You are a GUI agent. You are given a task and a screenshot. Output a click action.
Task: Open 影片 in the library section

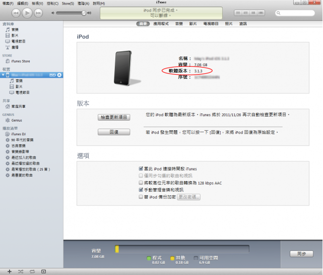click(15, 35)
